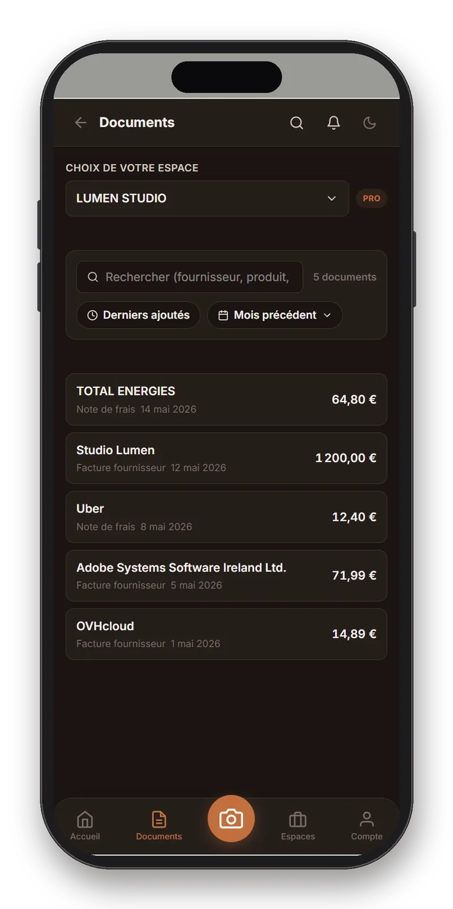Click the magnifier icon inside the search field
Screen dimensions: 453x909
click(x=93, y=277)
